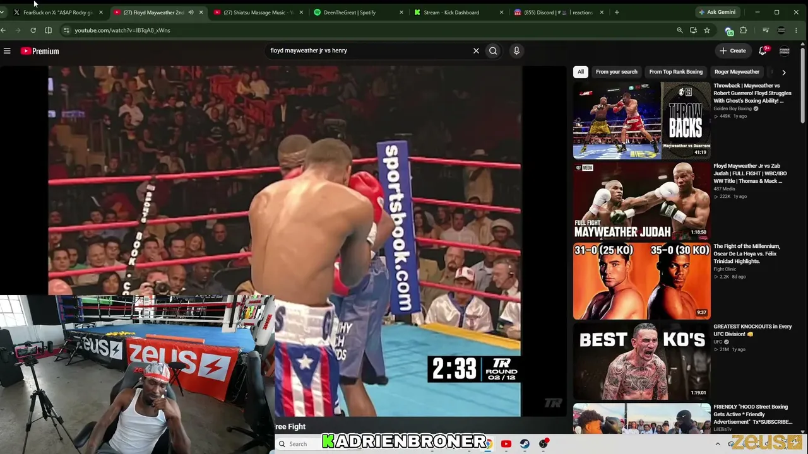Screen dimensions: 808x454
Task: Visit the Fight Clinic channel name
Action: click(x=725, y=269)
